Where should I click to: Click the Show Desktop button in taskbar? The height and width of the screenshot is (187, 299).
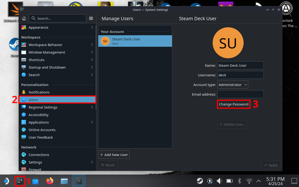point(294,181)
